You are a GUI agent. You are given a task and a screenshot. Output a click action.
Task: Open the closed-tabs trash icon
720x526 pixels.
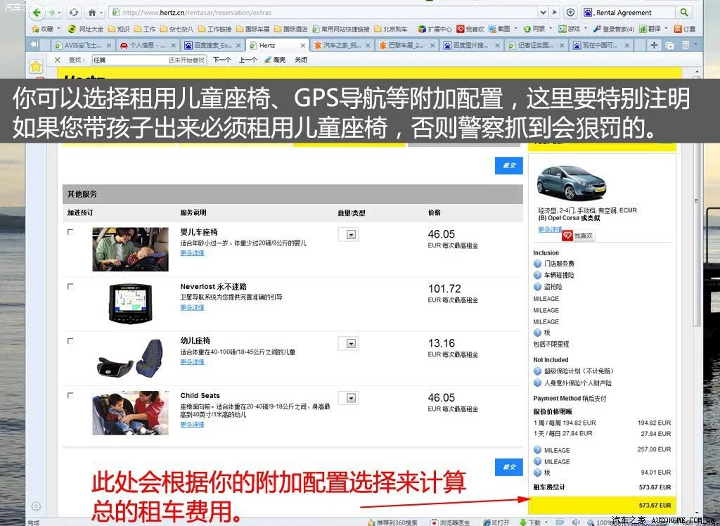[685, 45]
